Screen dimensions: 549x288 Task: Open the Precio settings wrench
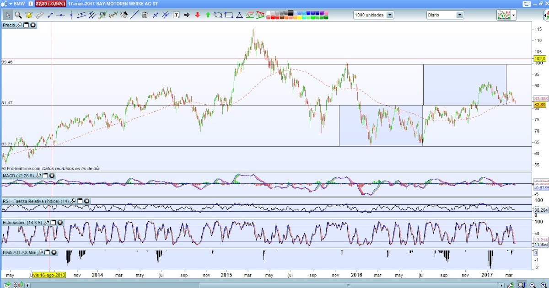coord(18,25)
